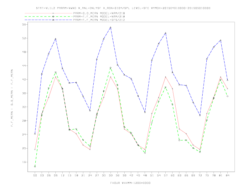
Task: Click y-axis tick value 36
Action: click(x=24, y=93)
